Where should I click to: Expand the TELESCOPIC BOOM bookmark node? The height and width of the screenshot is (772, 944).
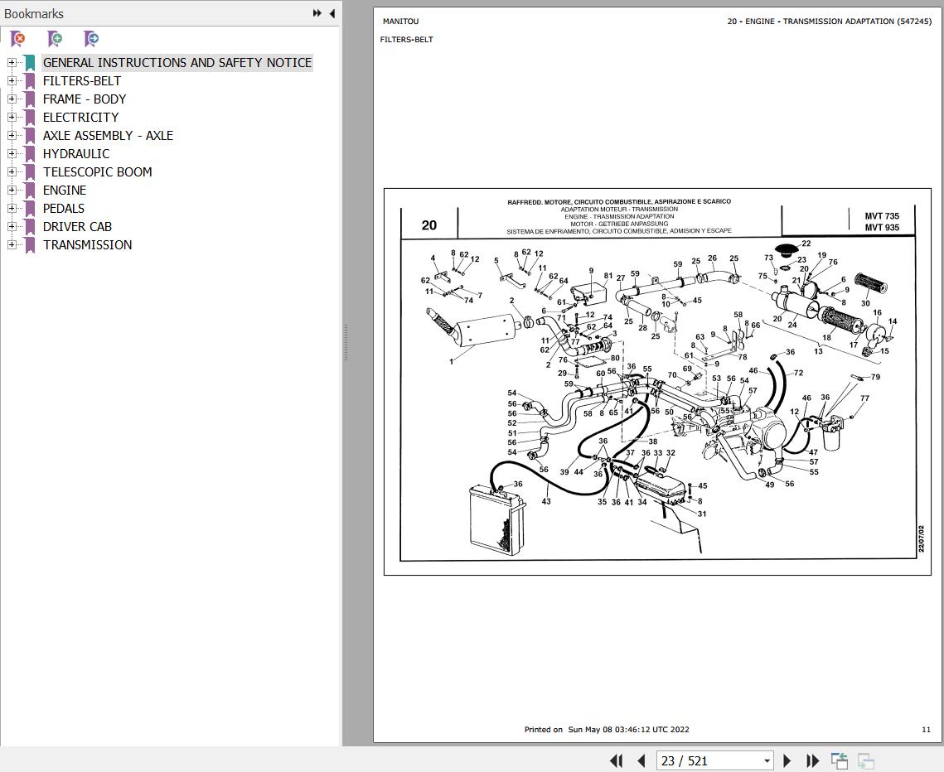12,171
